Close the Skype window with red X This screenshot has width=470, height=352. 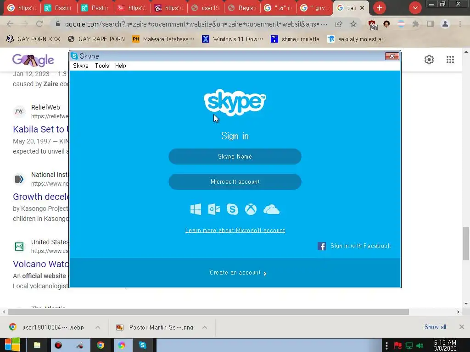coord(392,56)
